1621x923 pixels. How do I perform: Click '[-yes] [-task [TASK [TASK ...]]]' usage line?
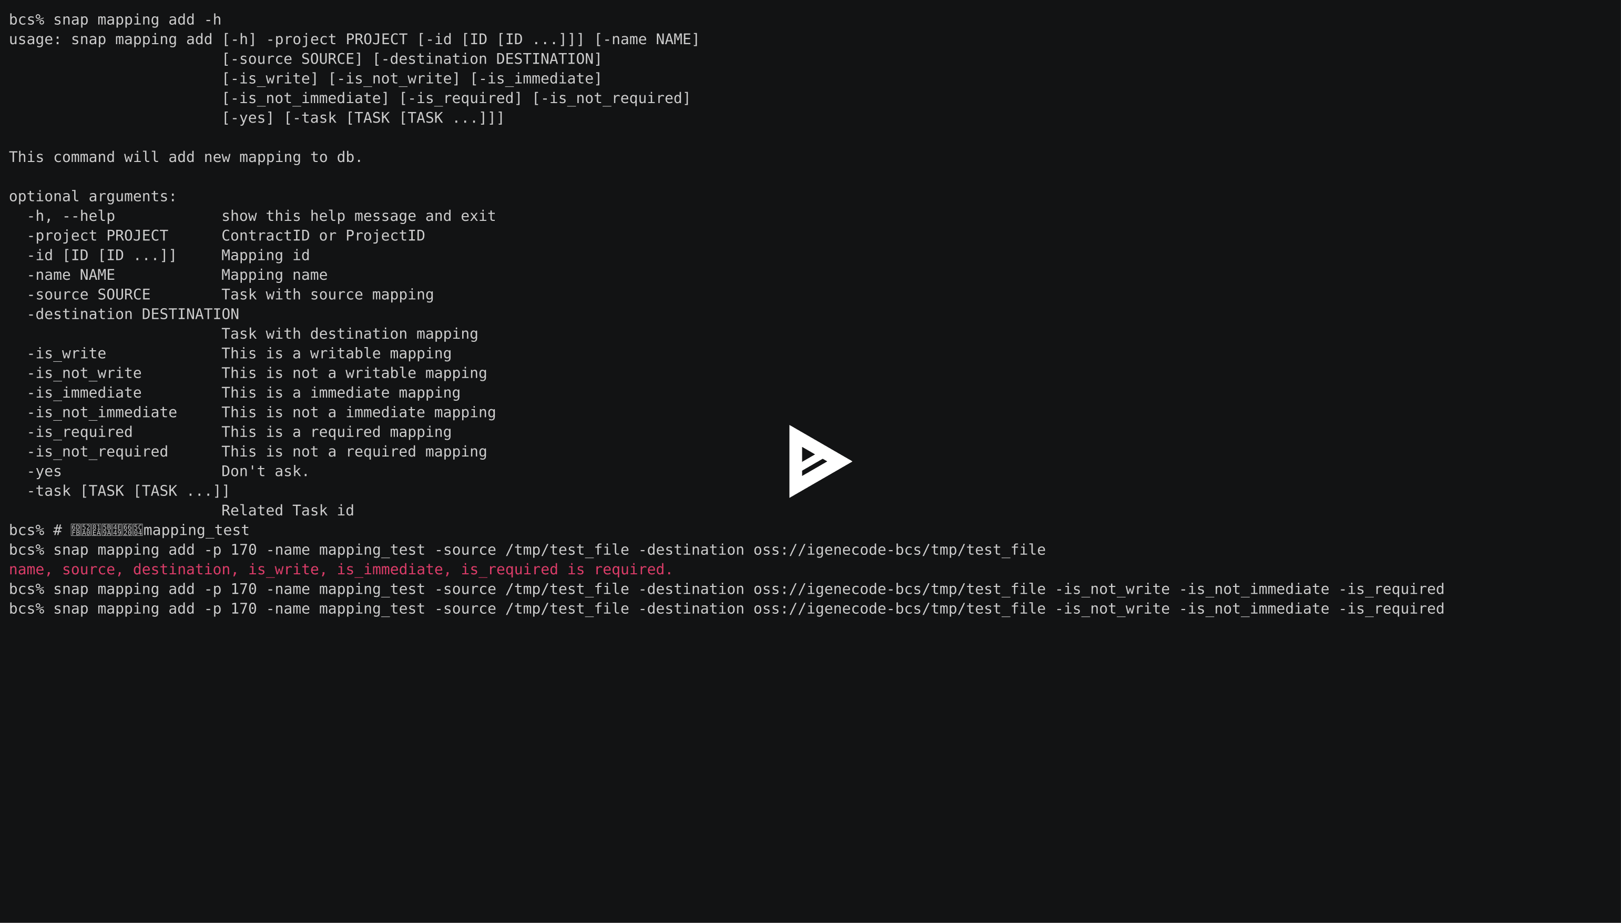click(x=362, y=118)
